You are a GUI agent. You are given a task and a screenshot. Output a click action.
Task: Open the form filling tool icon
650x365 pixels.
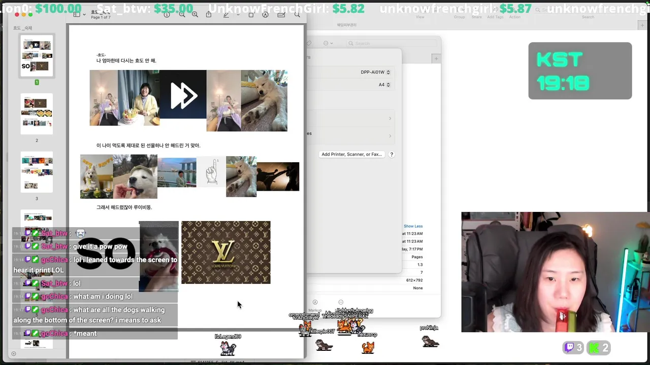pyautogui.click(x=281, y=15)
